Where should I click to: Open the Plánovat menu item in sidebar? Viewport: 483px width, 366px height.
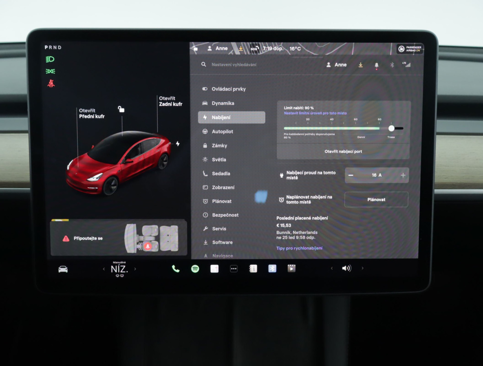(x=231, y=201)
